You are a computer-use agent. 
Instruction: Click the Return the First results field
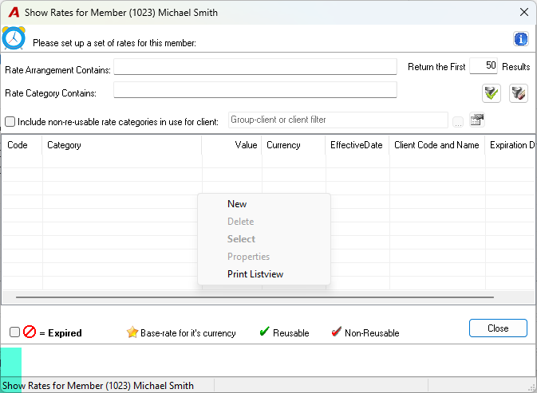pyautogui.click(x=484, y=65)
